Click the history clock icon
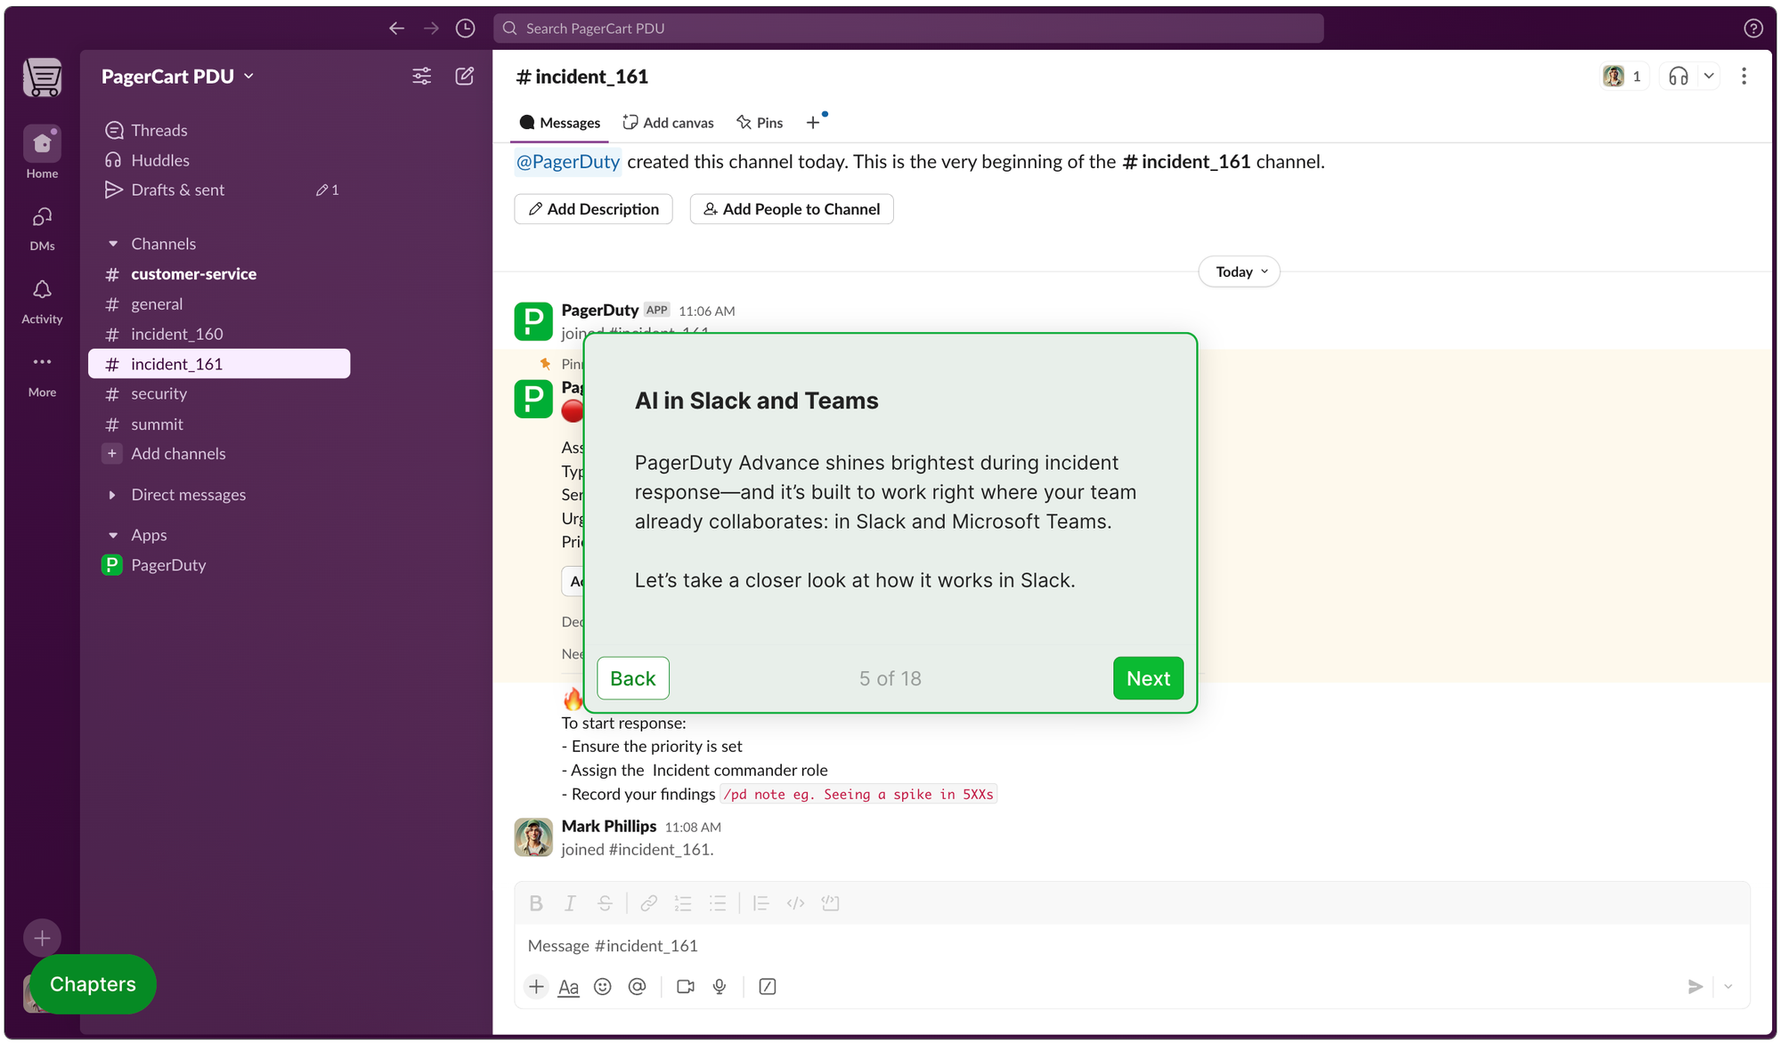This screenshot has width=1781, height=1043. (x=465, y=28)
